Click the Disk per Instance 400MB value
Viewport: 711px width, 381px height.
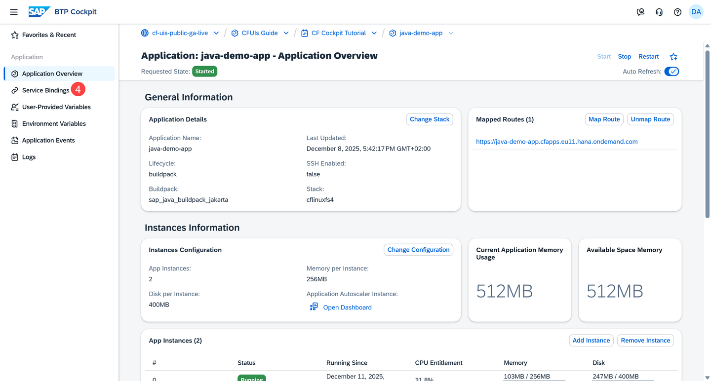click(159, 305)
